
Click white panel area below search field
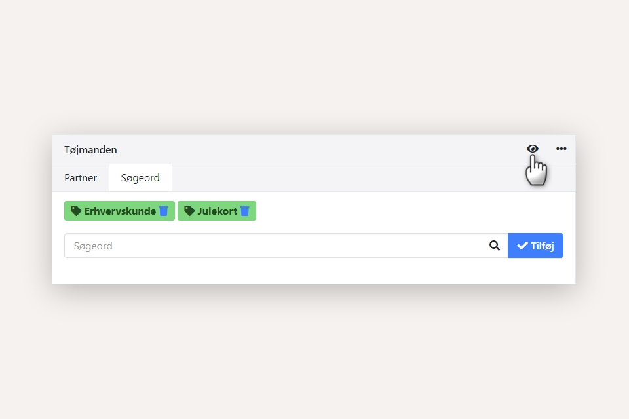[313, 271]
